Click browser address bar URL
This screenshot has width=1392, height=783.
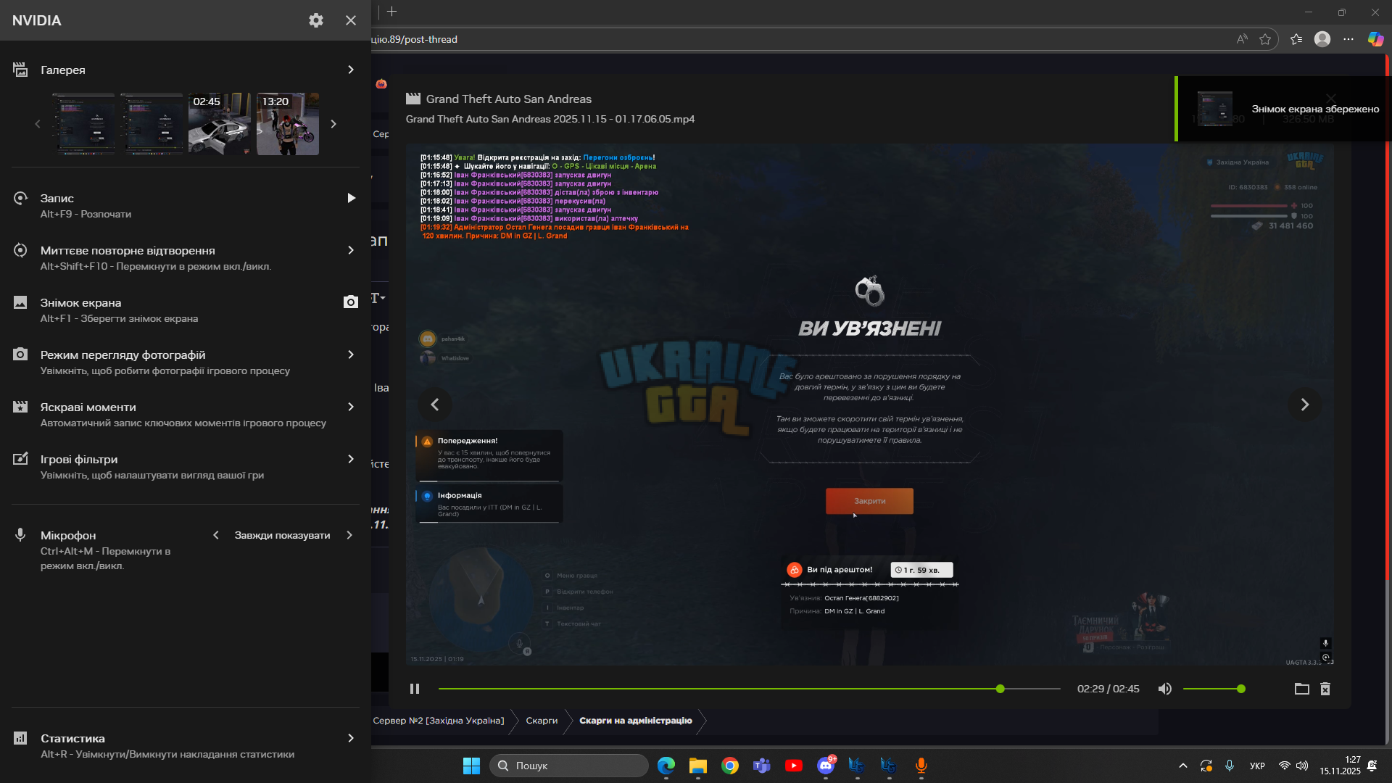click(x=415, y=39)
